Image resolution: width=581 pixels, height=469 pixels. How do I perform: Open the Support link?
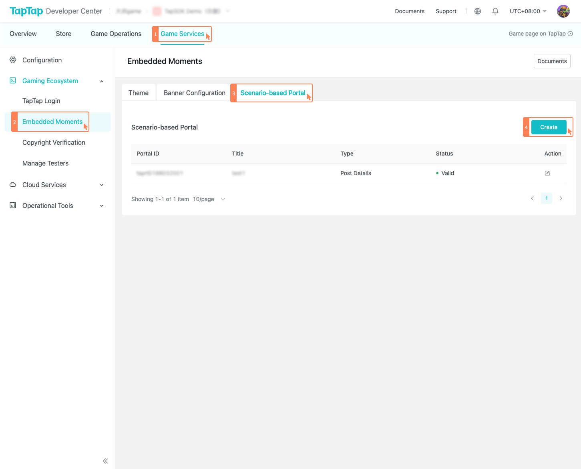click(x=446, y=11)
